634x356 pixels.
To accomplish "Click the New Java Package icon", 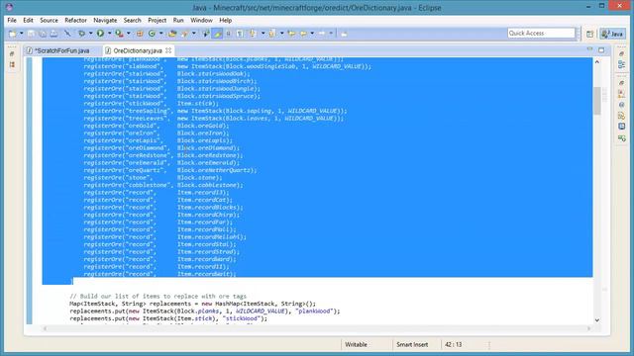I will 140,34.
